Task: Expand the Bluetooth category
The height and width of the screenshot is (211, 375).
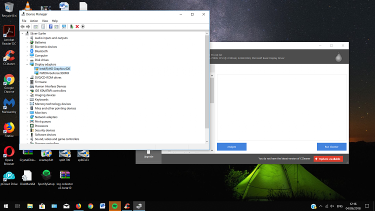Action: click(27, 51)
